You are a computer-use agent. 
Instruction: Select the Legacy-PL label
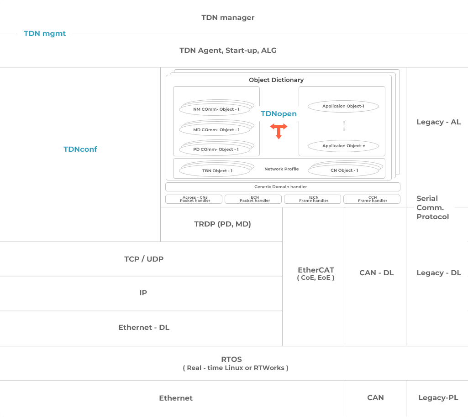(x=438, y=398)
